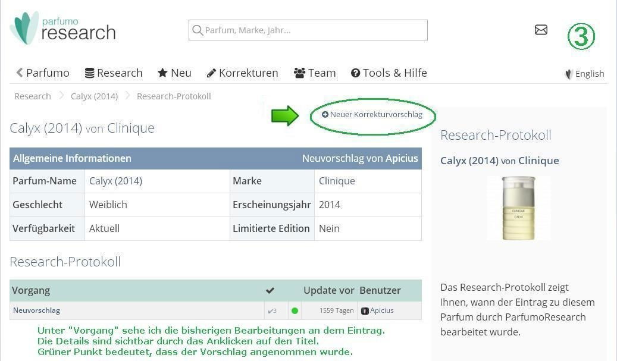The width and height of the screenshot is (617, 361).
Task: Click the pencil icon beside Korrekturen
Action: [x=211, y=73]
